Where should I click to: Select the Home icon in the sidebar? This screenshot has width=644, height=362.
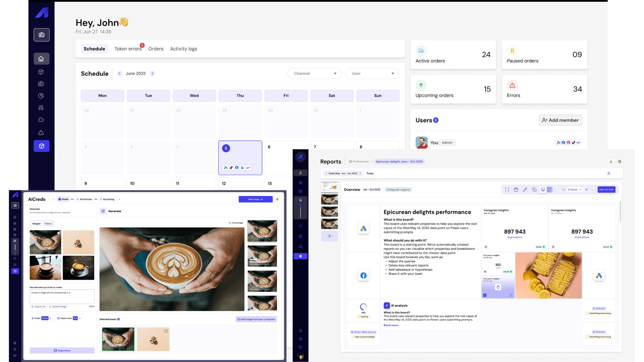tap(41, 59)
